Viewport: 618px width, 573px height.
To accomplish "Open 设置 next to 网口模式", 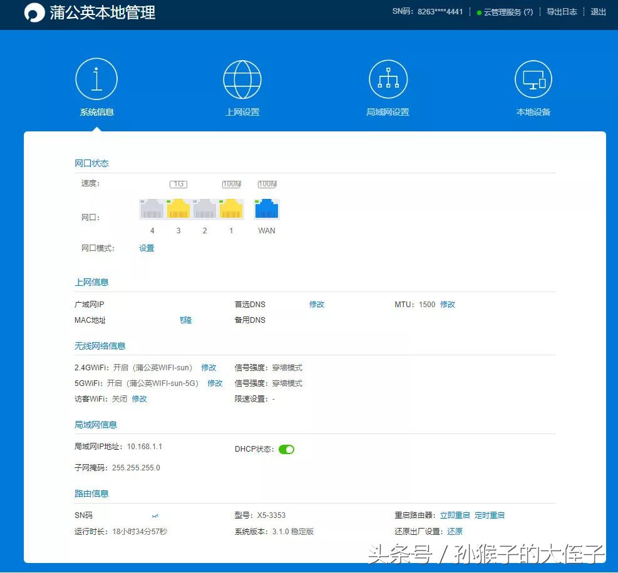I will click(147, 248).
